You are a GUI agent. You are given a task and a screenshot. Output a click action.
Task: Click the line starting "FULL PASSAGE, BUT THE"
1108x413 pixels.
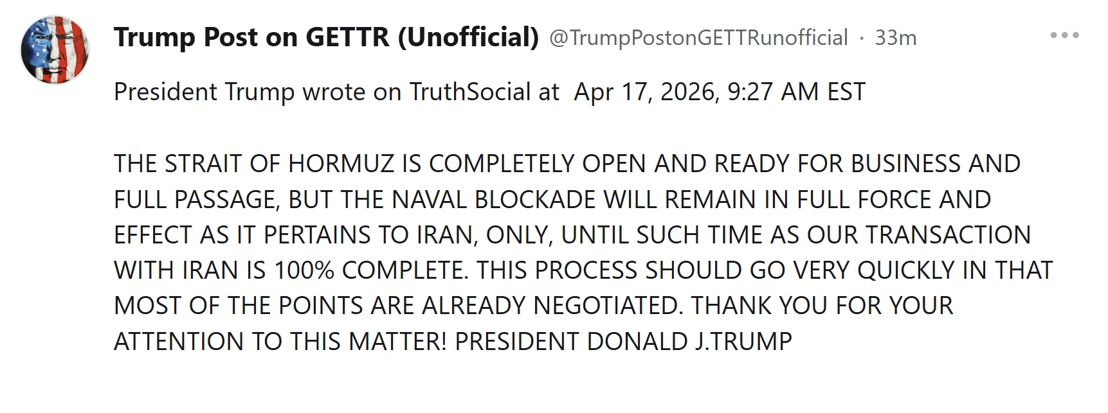point(552,199)
